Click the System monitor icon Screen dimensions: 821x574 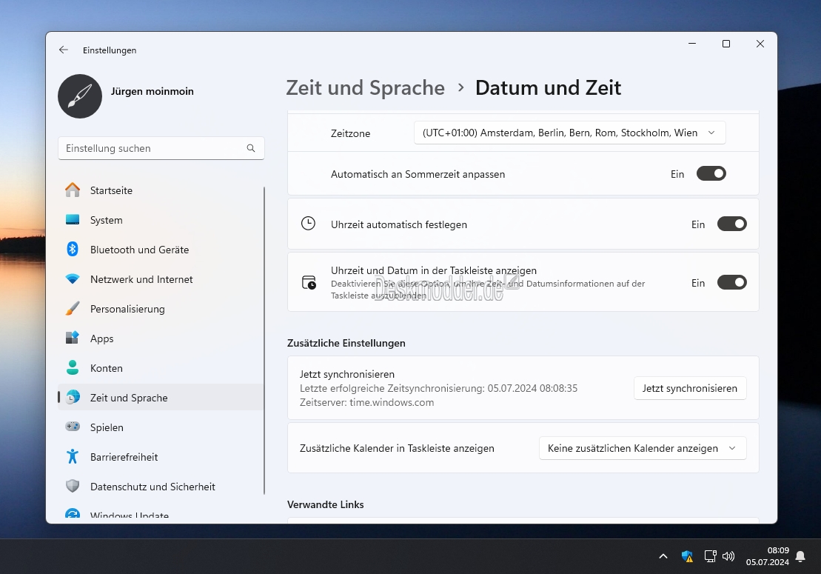73,219
